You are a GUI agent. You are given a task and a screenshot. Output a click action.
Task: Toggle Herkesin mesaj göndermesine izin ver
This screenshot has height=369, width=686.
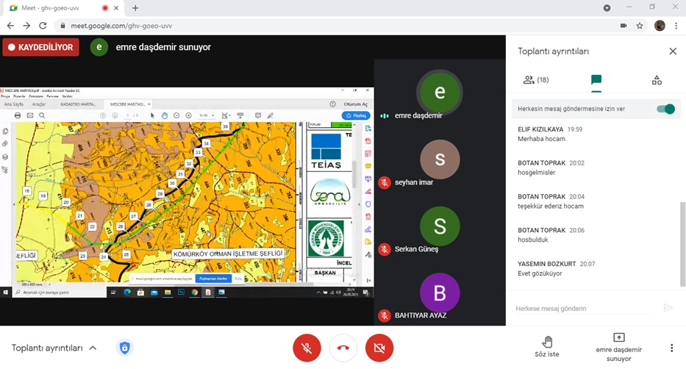tap(665, 109)
